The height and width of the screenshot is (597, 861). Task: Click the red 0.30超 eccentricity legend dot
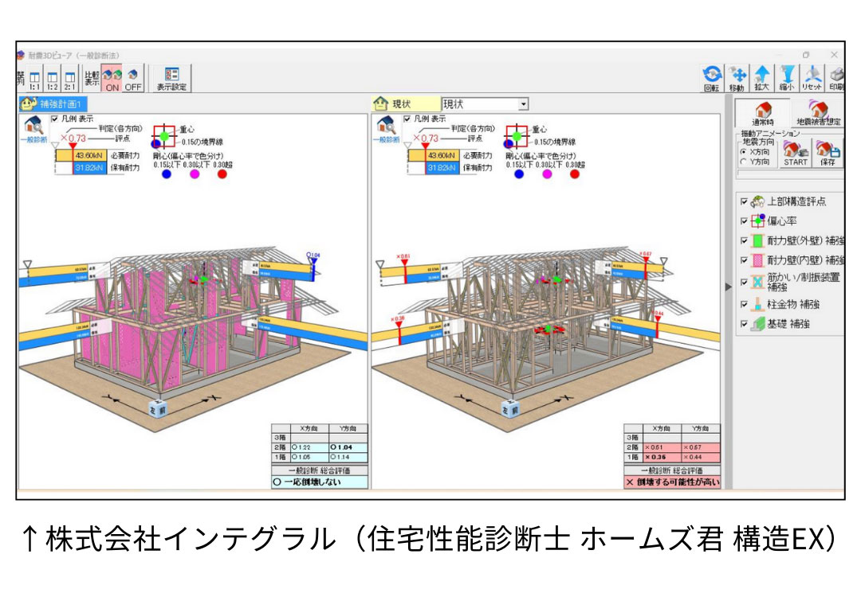click(222, 174)
